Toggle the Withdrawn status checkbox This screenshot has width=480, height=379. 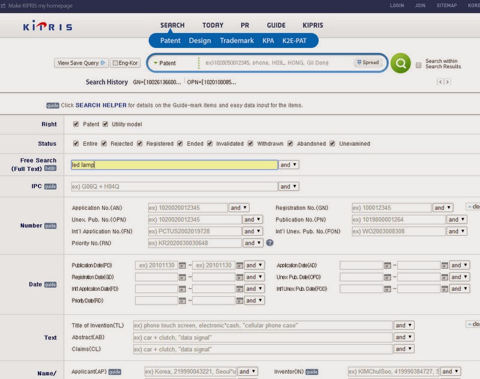(250, 143)
